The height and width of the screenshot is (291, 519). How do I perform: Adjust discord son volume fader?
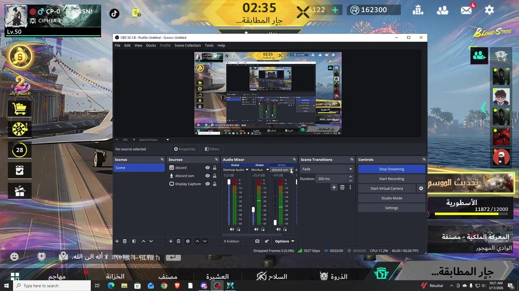(x=275, y=222)
